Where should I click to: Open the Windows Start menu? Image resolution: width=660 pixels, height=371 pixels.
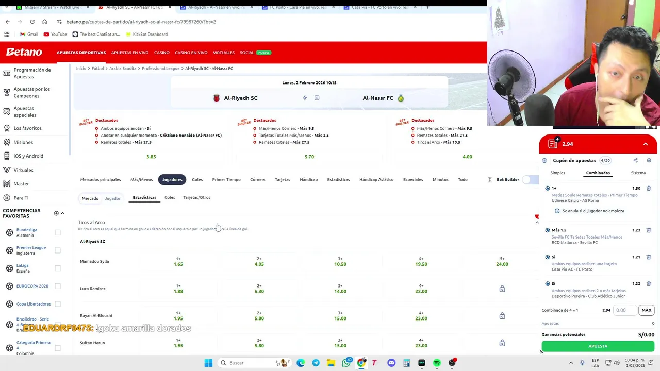click(208, 363)
